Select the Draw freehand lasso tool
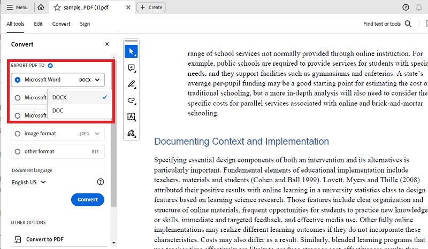The image size is (428, 249). [x=131, y=100]
